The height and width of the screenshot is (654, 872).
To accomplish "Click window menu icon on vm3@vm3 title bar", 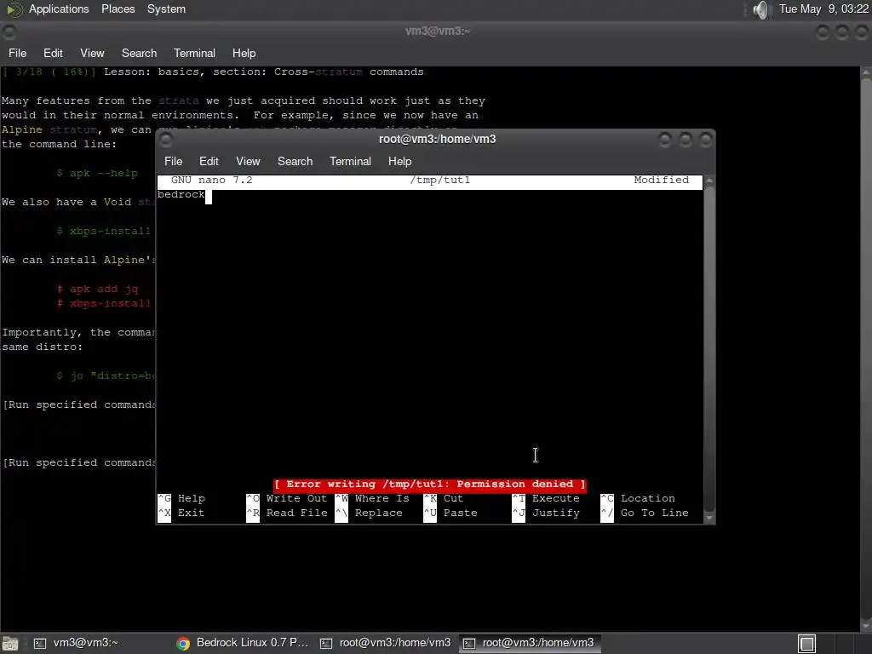I will coord(9,32).
